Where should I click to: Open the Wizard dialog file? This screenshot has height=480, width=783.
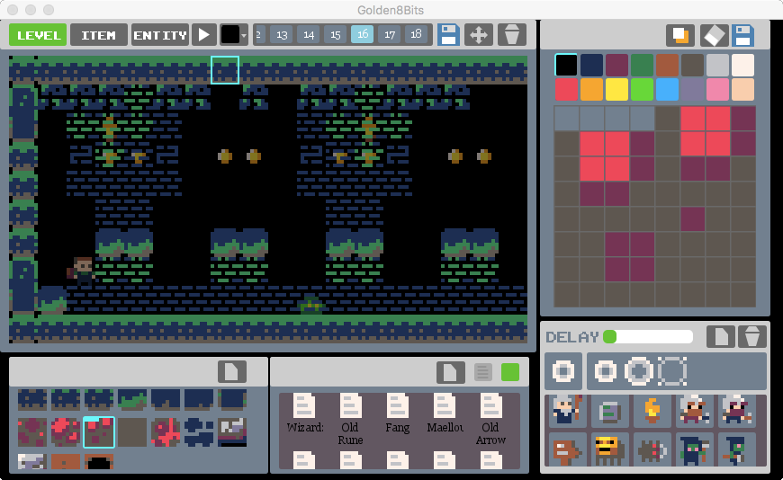pyautogui.click(x=304, y=413)
